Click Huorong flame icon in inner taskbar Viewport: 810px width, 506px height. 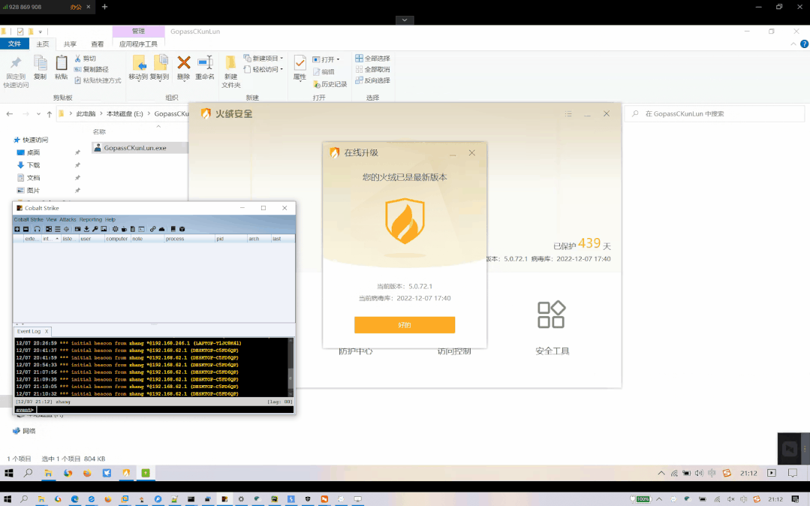coord(126,473)
